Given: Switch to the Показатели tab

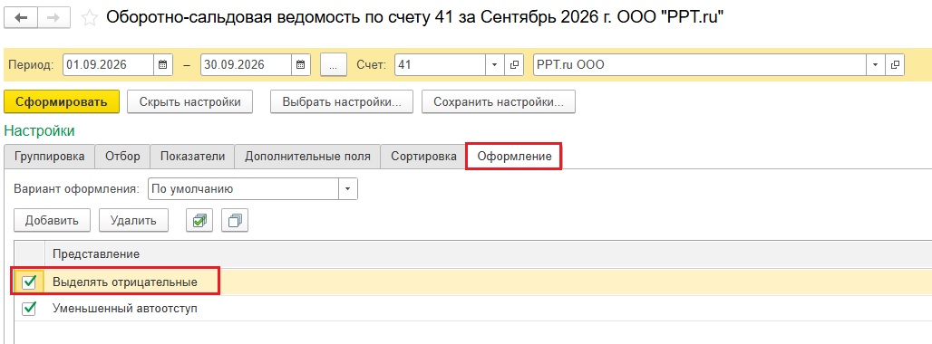Looking at the screenshot, I should point(192,157).
